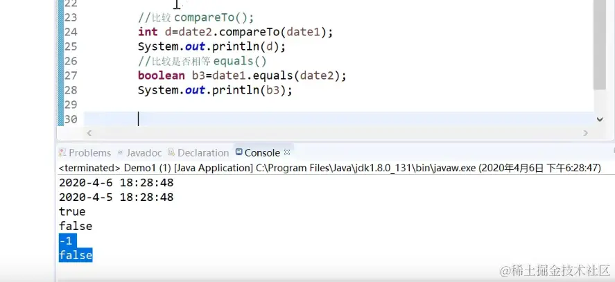Viewport: 615px width, 282px height.
Task: Click the unhighlighted 'false' console output
Action: [76, 227]
